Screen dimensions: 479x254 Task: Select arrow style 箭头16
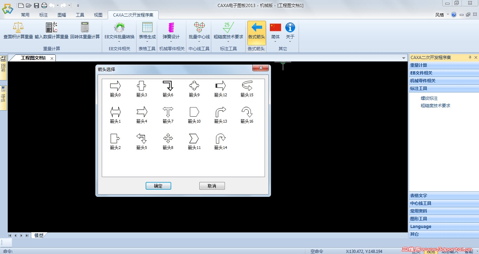[x=247, y=115]
